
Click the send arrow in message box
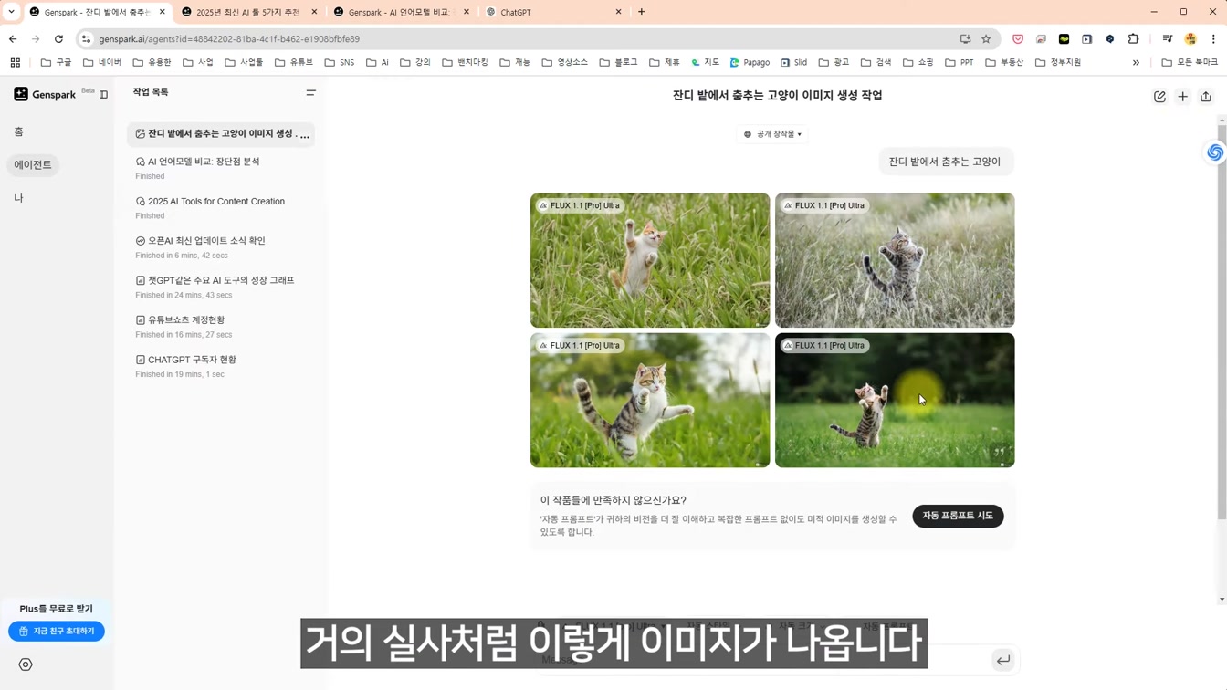pos(1003,660)
